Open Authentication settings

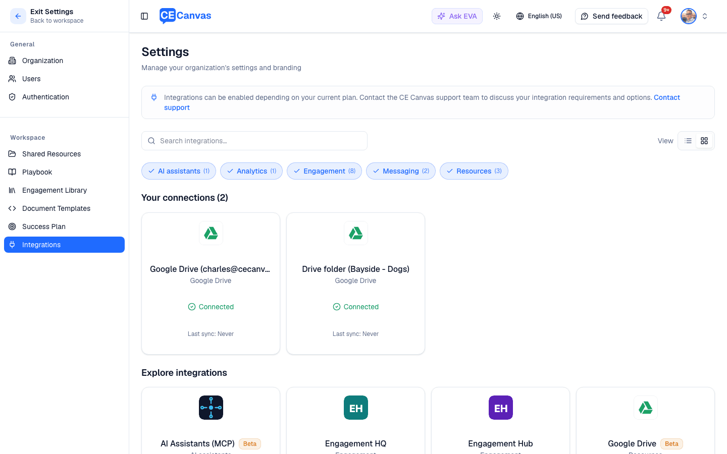pyautogui.click(x=64, y=97)
